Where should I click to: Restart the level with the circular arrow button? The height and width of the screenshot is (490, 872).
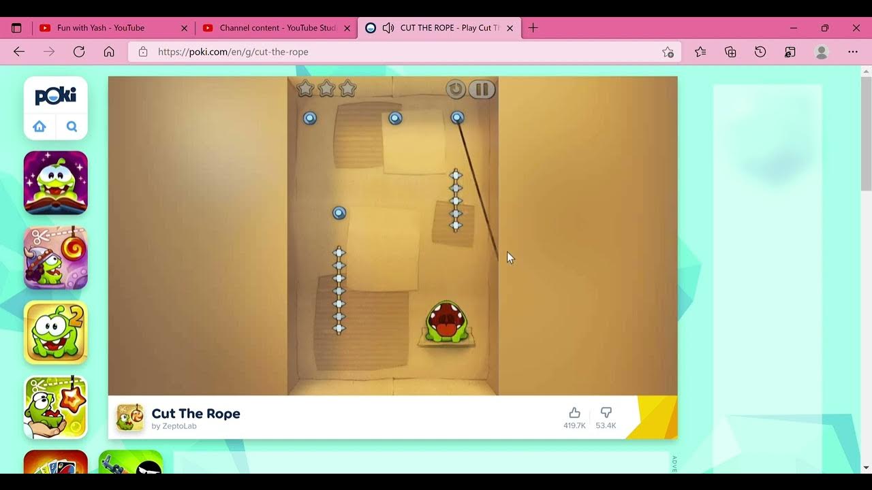click(456, 89)
